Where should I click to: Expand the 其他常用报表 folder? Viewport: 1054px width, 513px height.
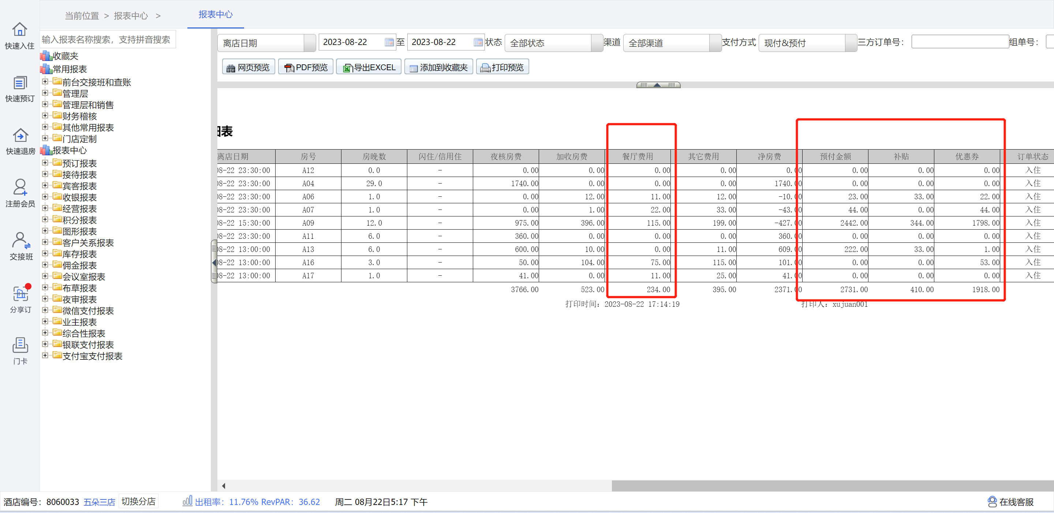(45, 127)
